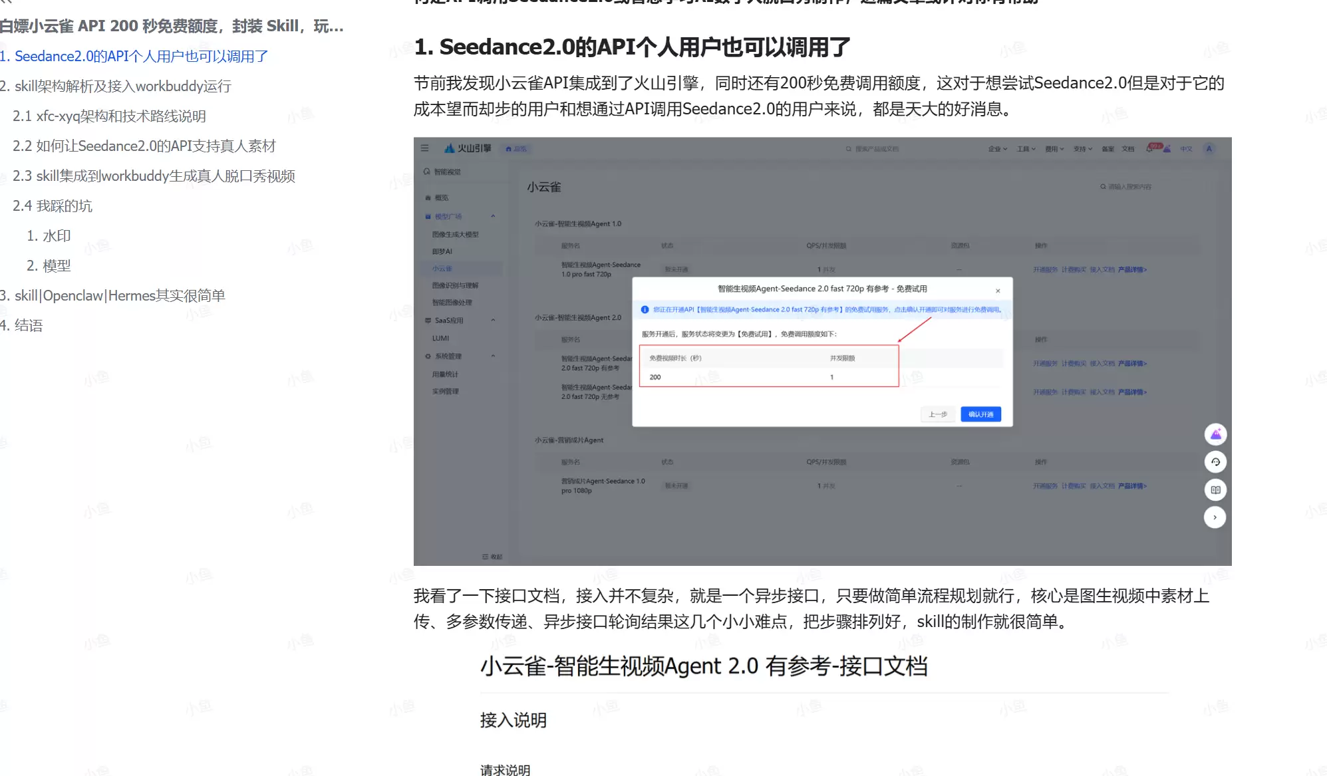Open the purple AI assistant floating button
The image size is (1327, 776).
click(1215, 434)
